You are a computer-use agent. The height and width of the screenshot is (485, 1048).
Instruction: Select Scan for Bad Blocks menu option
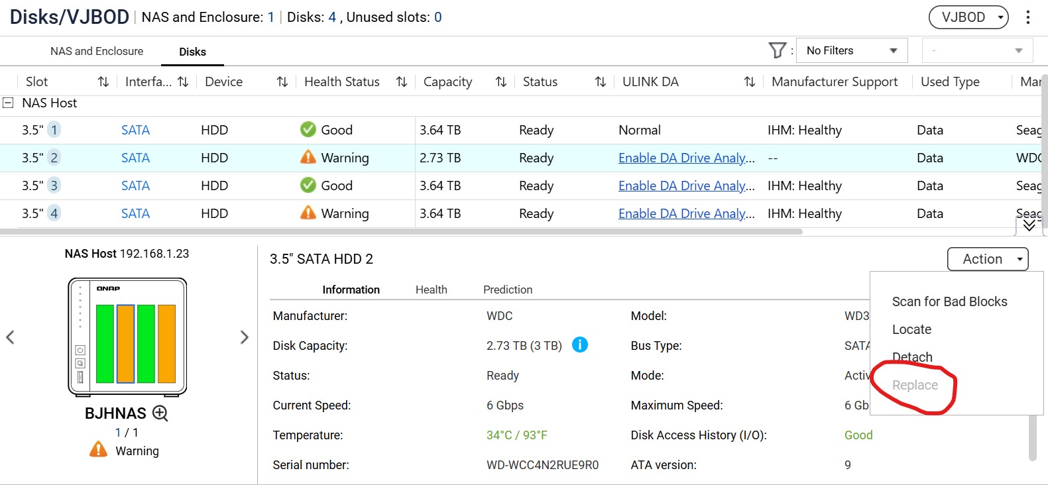point(949,301)
